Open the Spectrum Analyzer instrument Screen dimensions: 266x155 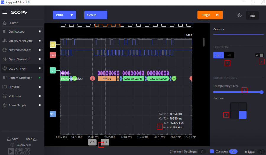click(x=20, y=41)
